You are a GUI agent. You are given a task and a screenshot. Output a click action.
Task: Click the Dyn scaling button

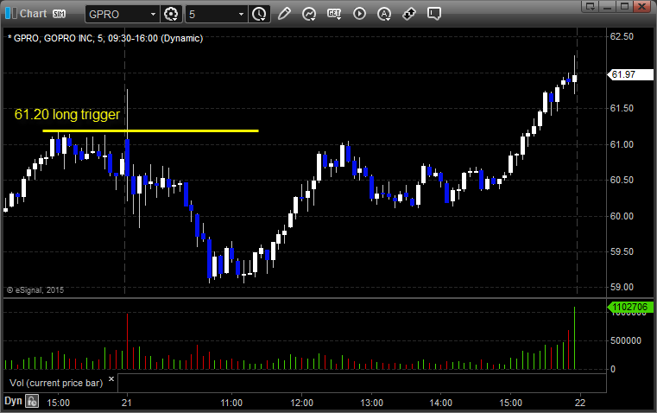[13, 401]
